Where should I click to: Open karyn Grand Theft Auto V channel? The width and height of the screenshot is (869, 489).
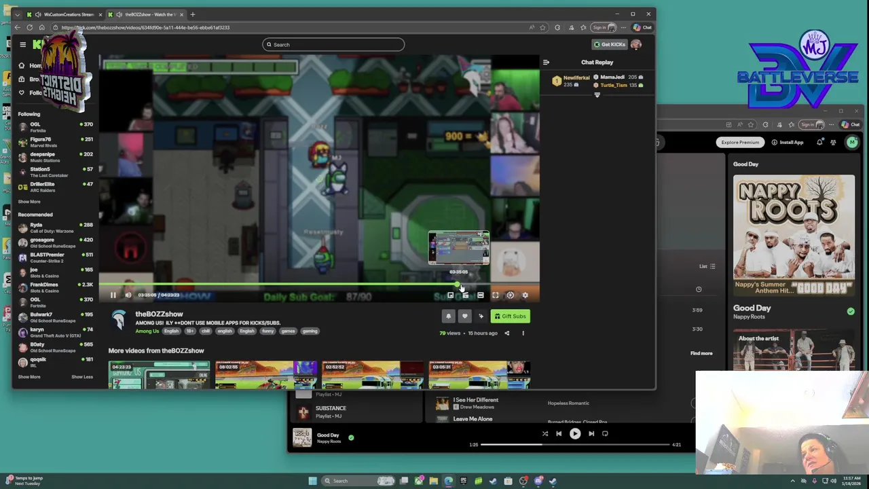[56, 332]
